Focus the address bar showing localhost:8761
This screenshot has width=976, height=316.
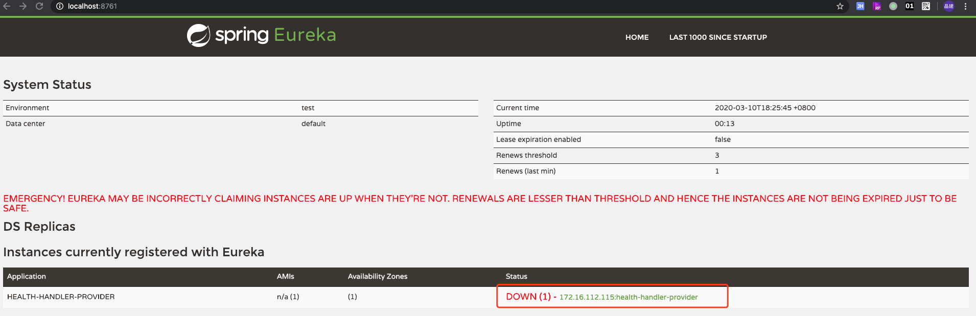[x=450, y=6]
